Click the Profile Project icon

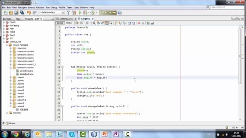(x=93, y=13)
